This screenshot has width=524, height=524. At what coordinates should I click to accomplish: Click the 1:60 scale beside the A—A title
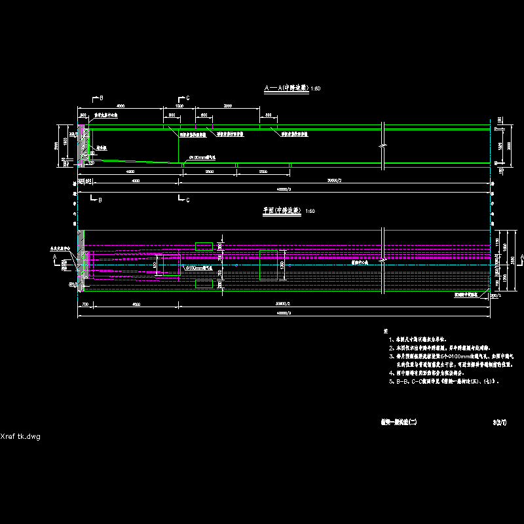pos(316,88)
